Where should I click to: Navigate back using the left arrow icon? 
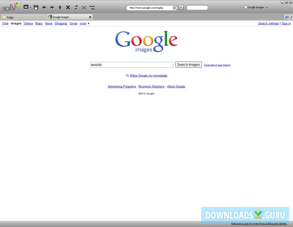44,7
